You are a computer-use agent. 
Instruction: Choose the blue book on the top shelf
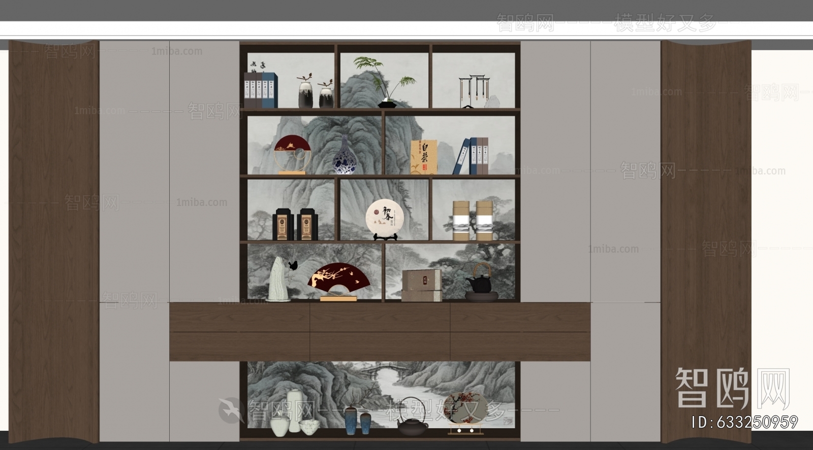(x=269, y=90)
